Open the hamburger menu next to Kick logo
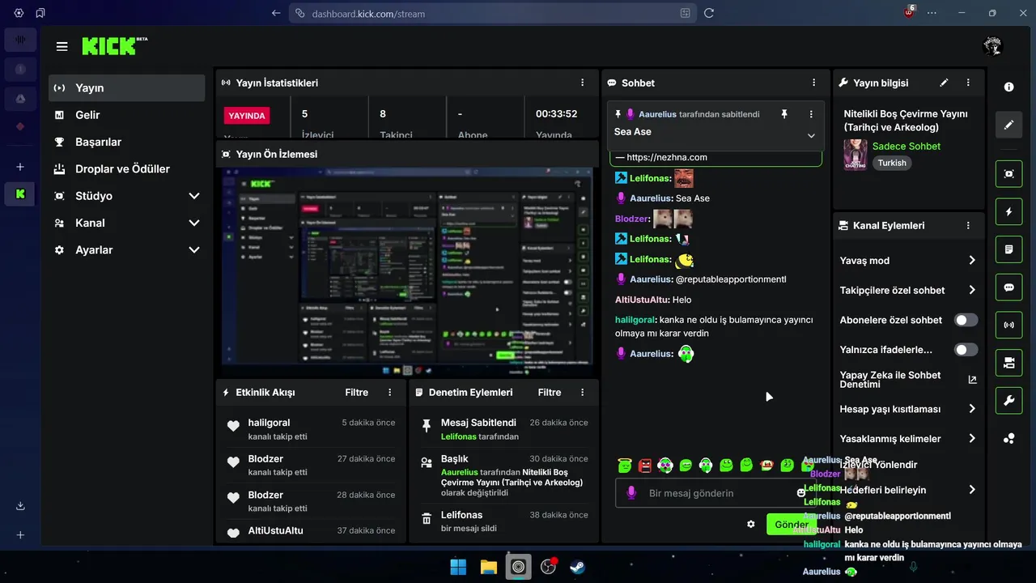 pos(62,46)
